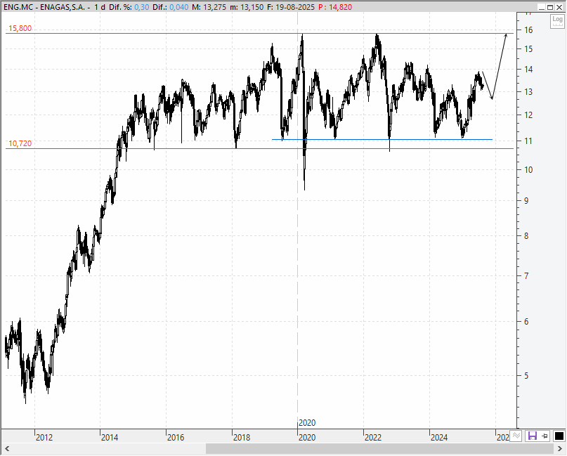Click the 2018 label on time axis
This screenshot has height=456, width=567.
242,438
